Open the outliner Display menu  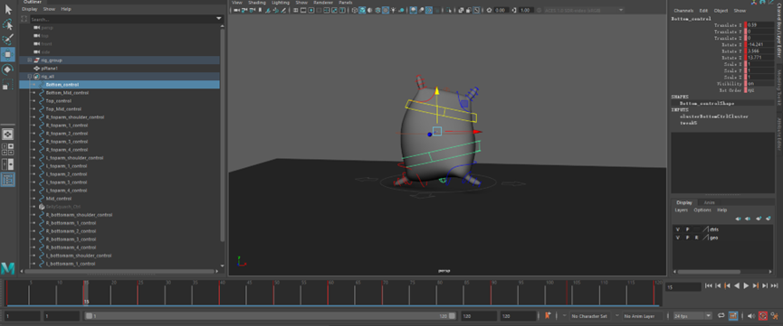[30, 9]
